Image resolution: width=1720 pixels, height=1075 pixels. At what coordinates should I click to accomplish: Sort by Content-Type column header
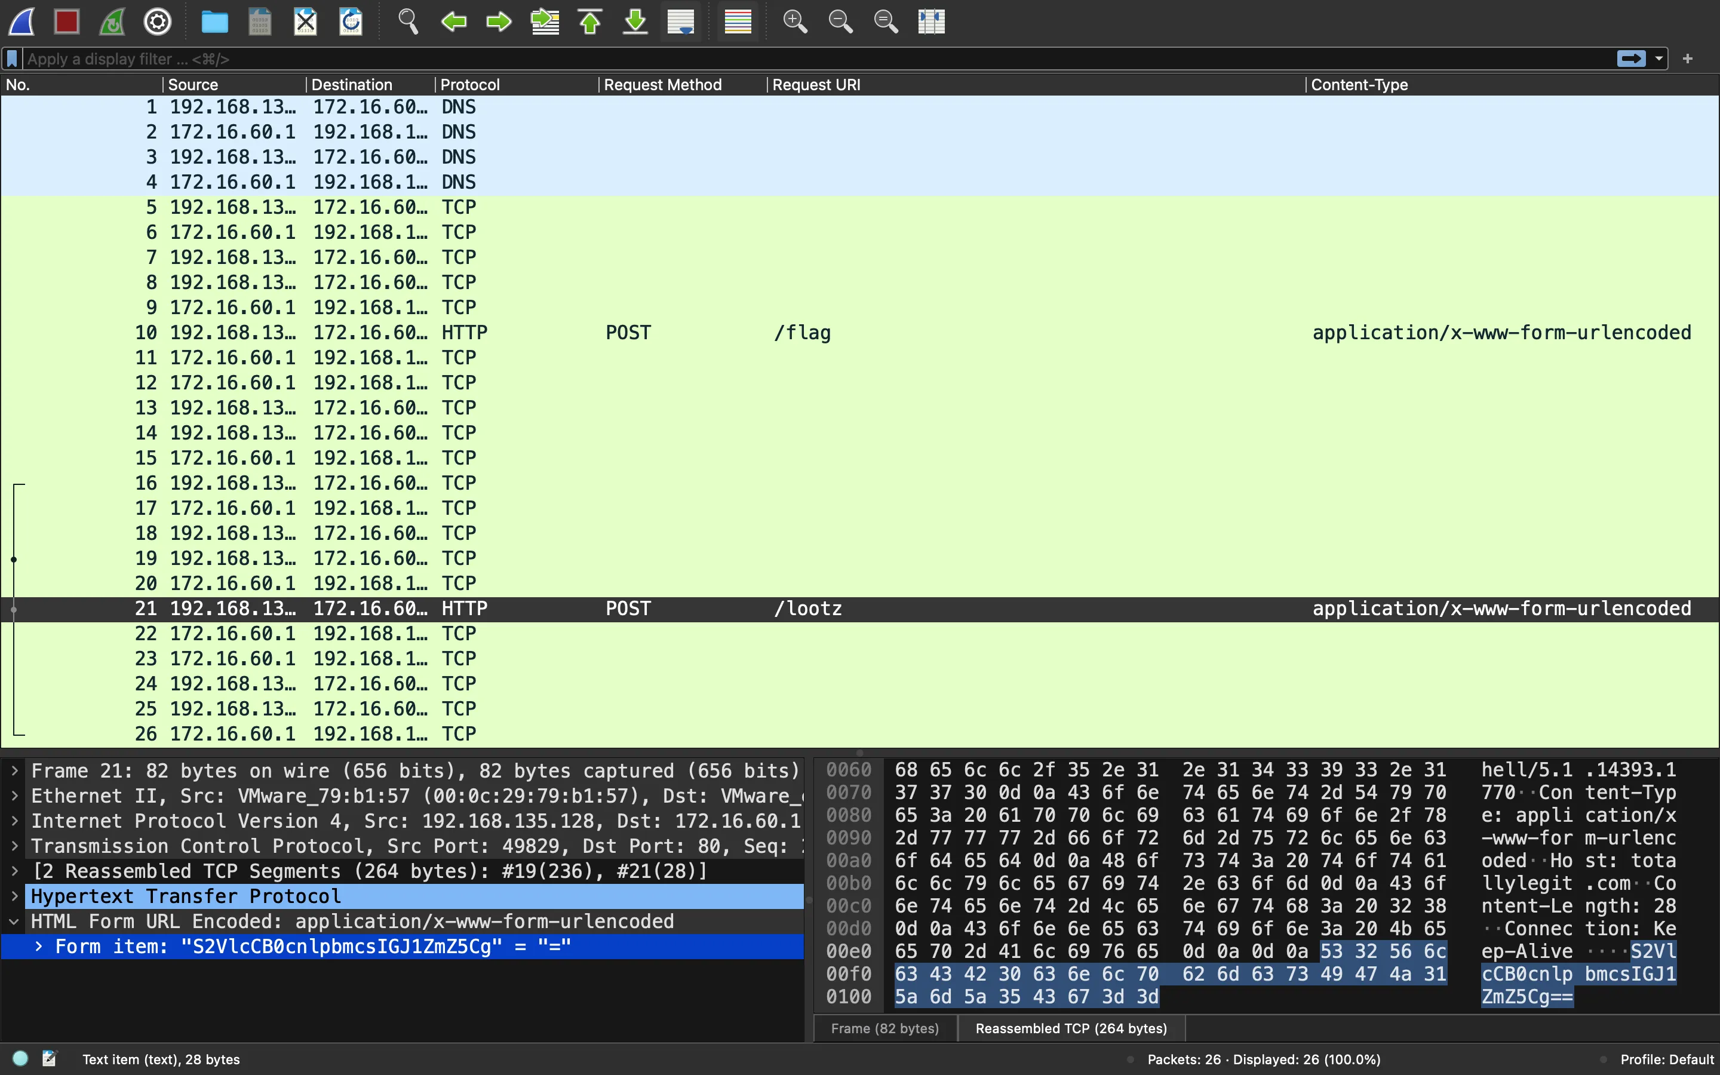(1512, 85)
